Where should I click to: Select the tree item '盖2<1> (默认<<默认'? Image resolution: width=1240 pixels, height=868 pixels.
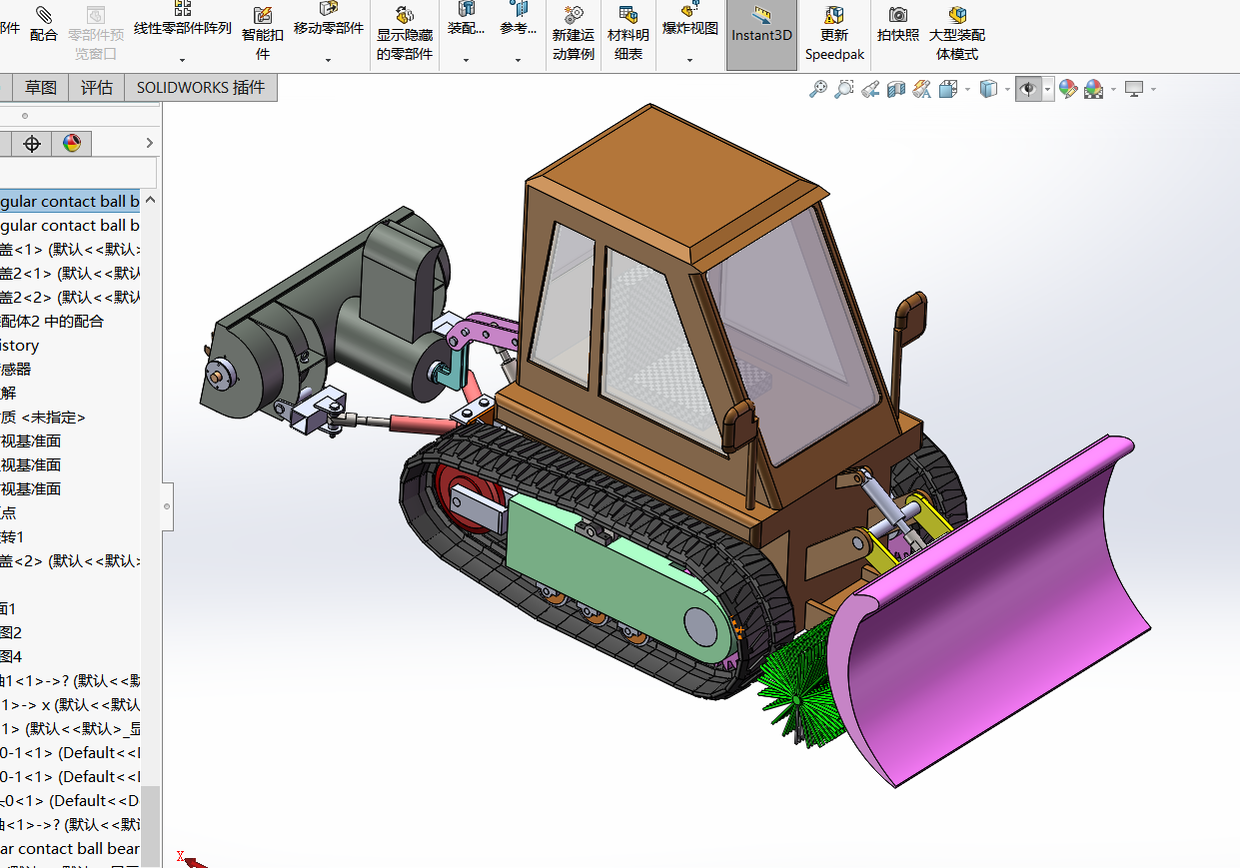(x=70, y=274)
